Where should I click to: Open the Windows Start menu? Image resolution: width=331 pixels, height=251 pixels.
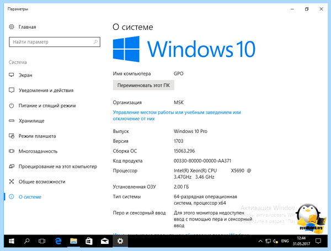pos(12,241)
